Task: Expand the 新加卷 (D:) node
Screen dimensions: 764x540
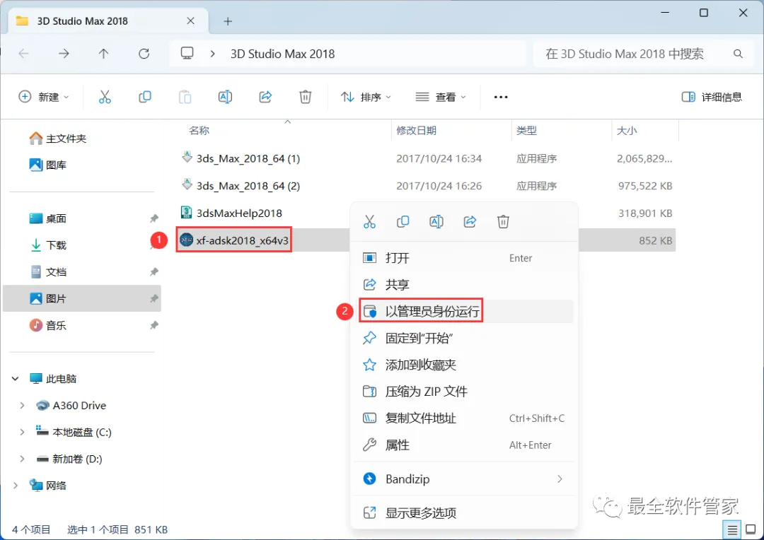Action: (x=22, y=459)
